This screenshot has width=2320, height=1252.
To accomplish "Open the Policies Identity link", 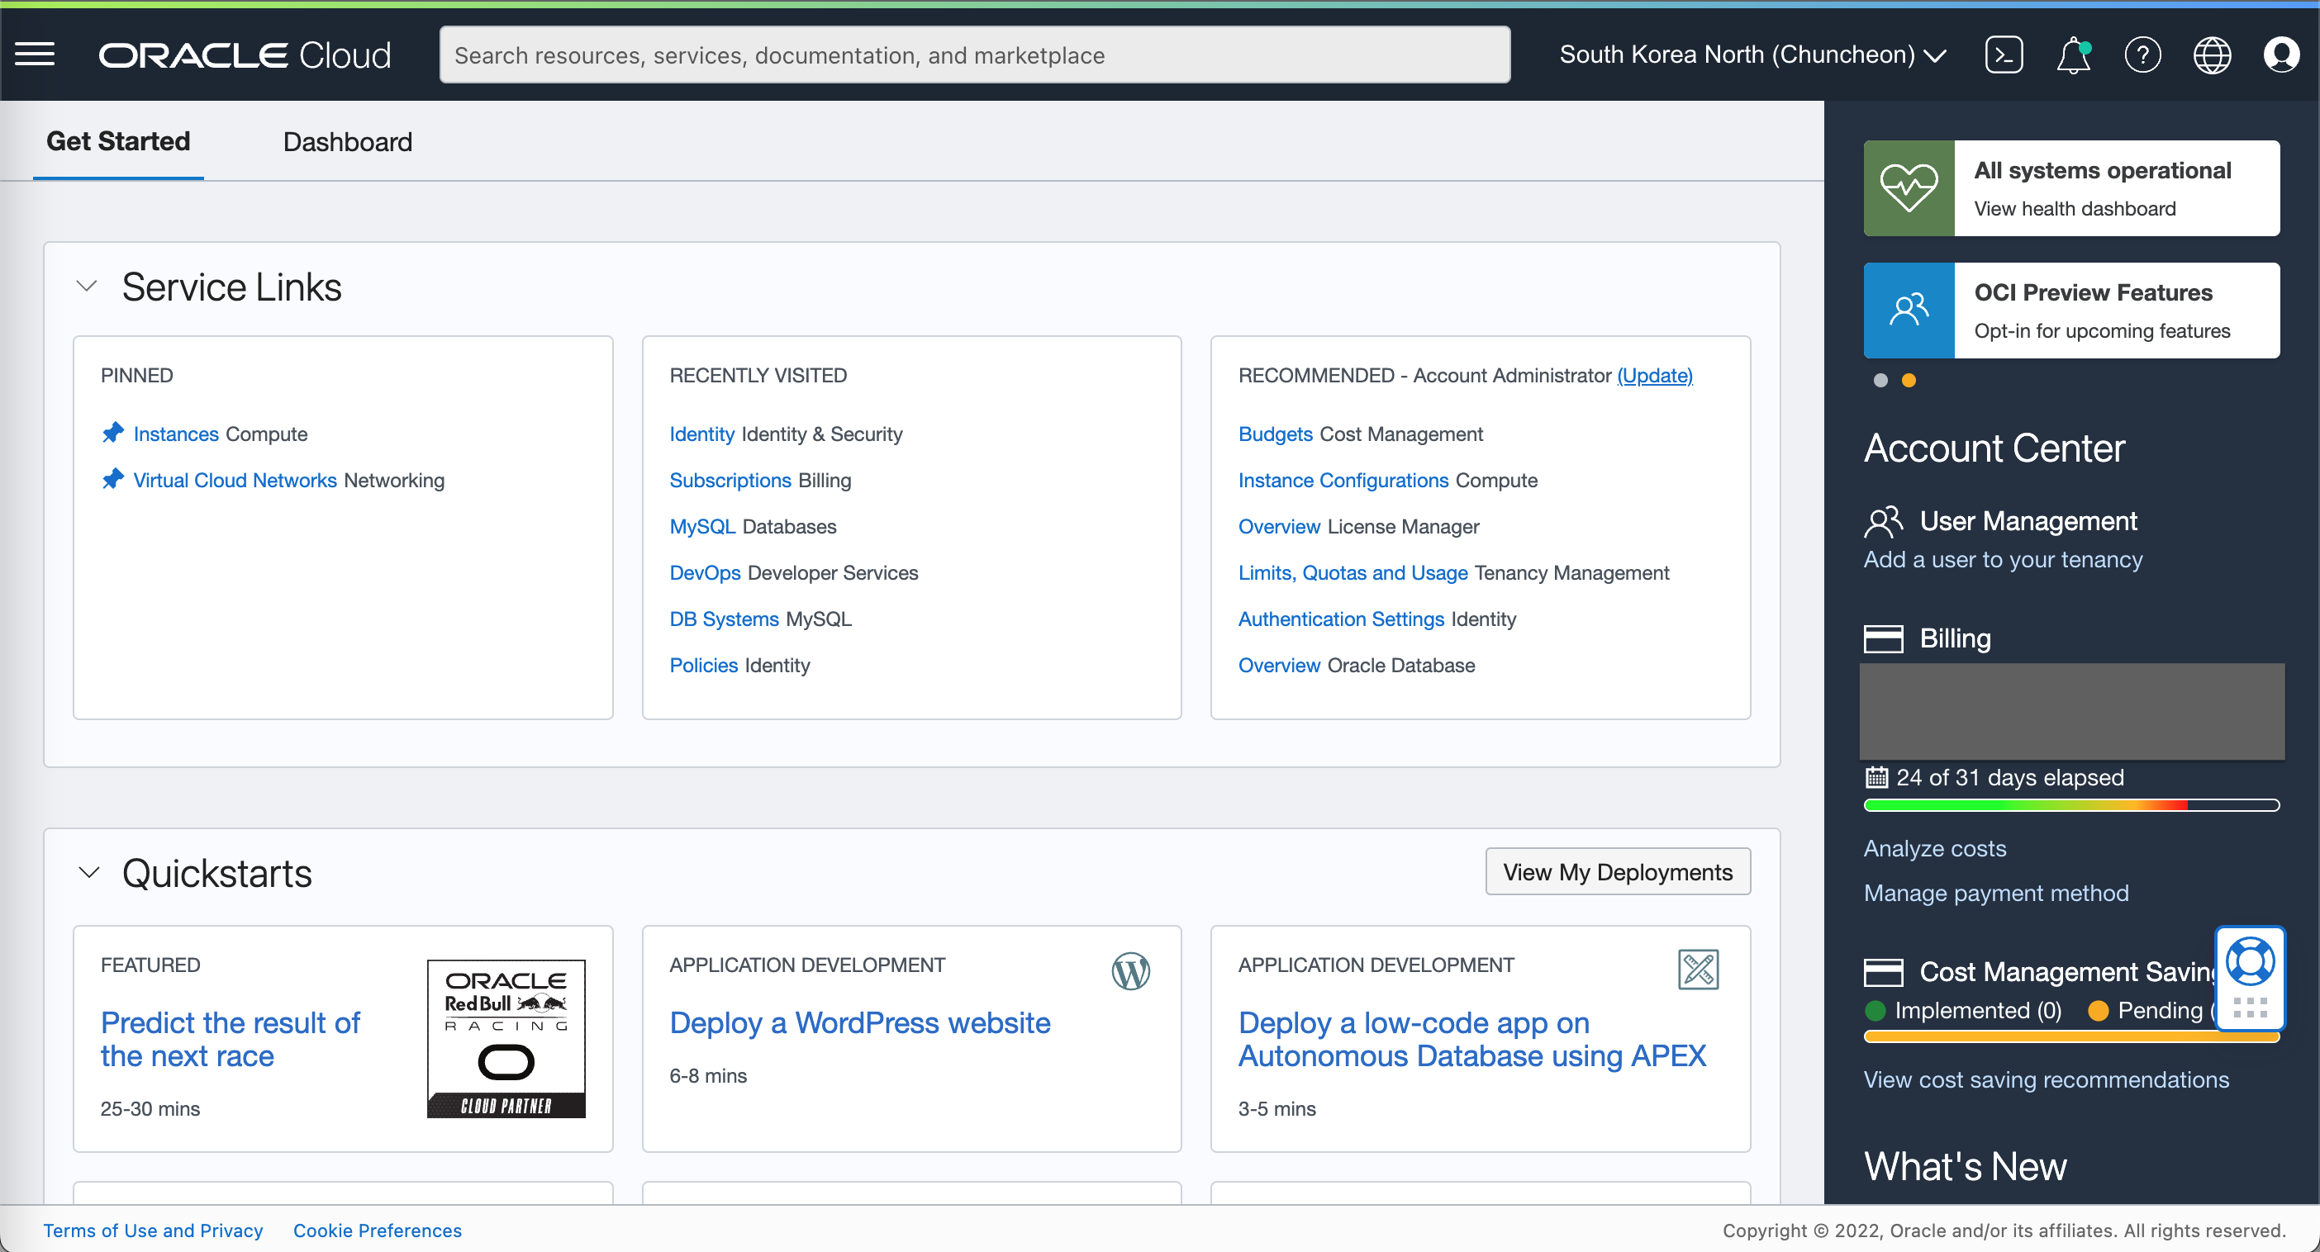I will [x=703, y=665].
